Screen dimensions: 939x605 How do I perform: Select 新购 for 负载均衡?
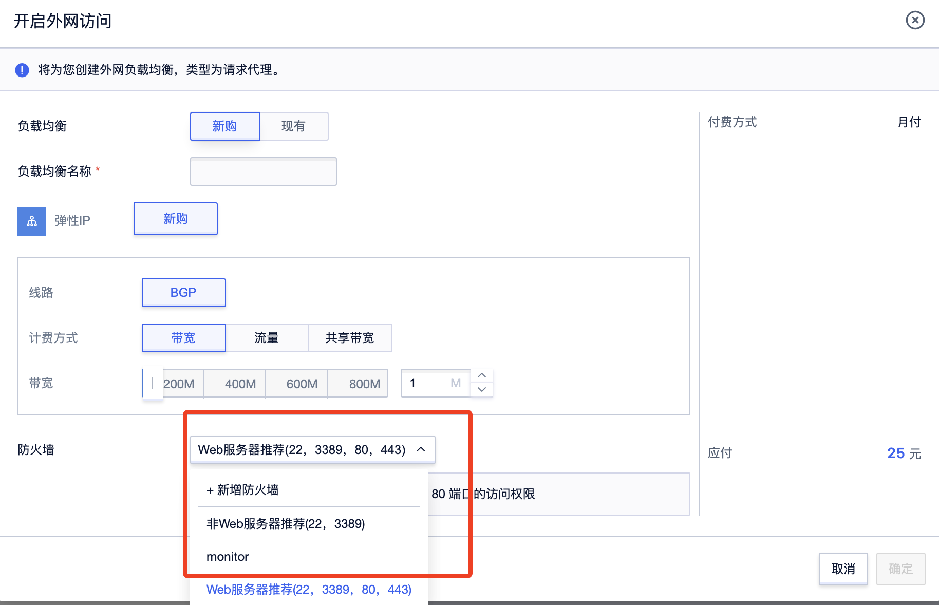(x=224, y=126)
